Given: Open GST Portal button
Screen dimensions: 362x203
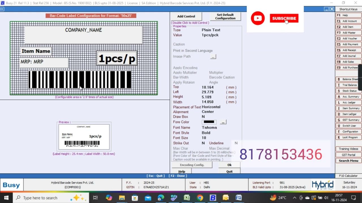Looking at the screenshot, I should (x=348, y=155).
